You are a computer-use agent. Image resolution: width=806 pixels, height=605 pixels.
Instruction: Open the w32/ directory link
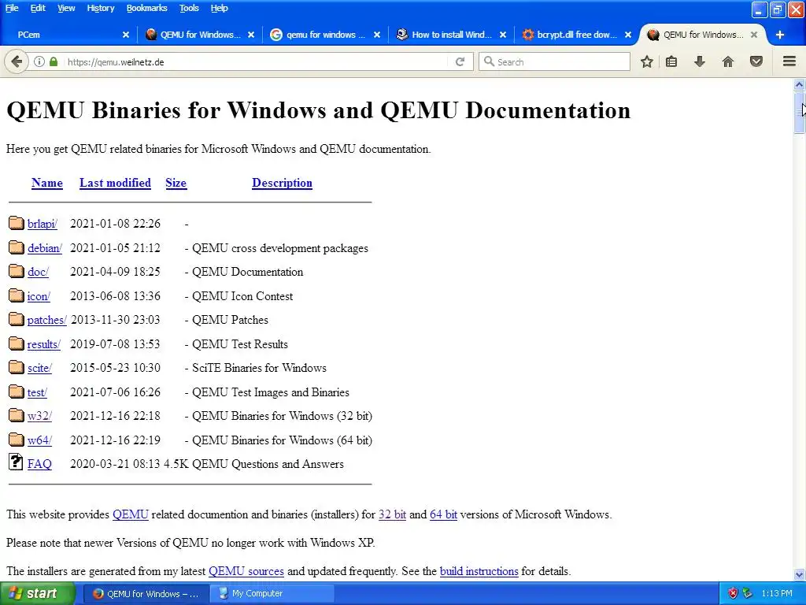click(39, 416)
